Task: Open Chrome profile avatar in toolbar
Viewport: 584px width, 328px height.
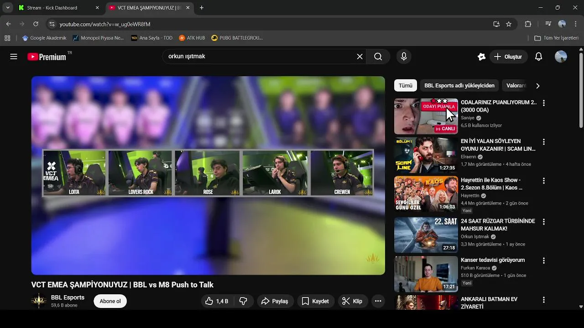Action: [562, 24]
